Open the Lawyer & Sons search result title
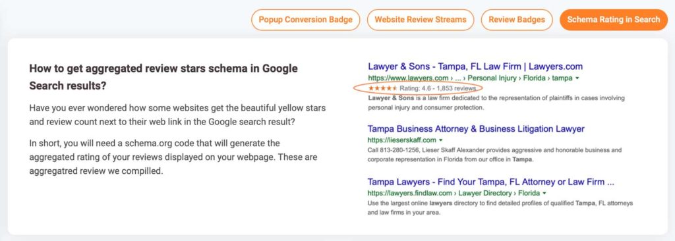Image resolution: width=675 pixels, height=241 pixels. [475, 67]
